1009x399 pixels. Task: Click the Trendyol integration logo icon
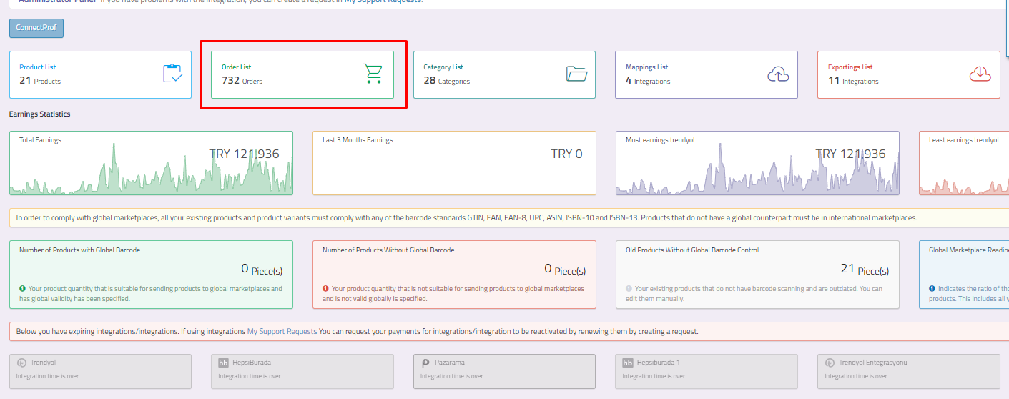coord(21,363)
